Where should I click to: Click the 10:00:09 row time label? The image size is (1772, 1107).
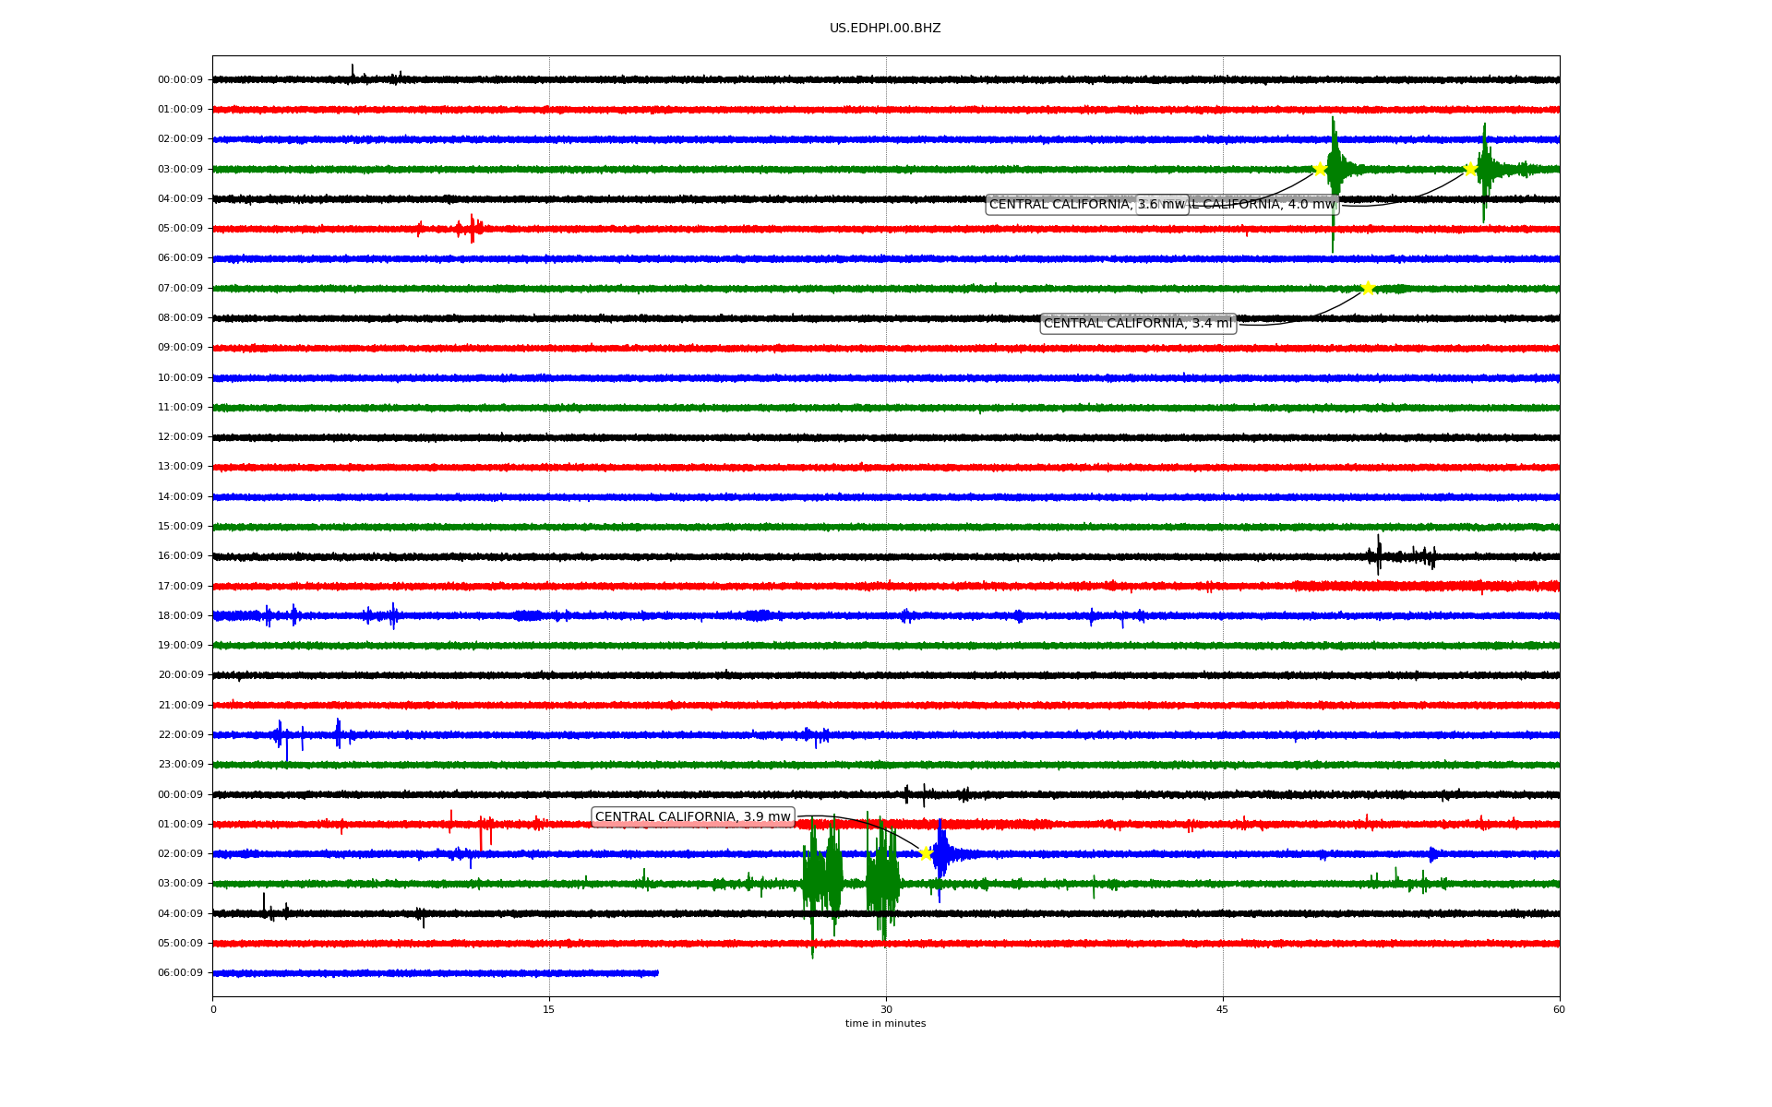point(180,378)
